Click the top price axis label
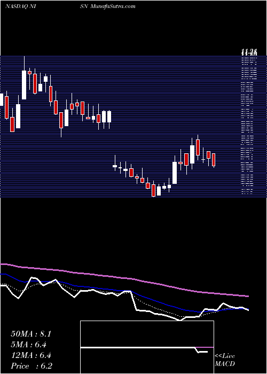 (x=249, y=51)
